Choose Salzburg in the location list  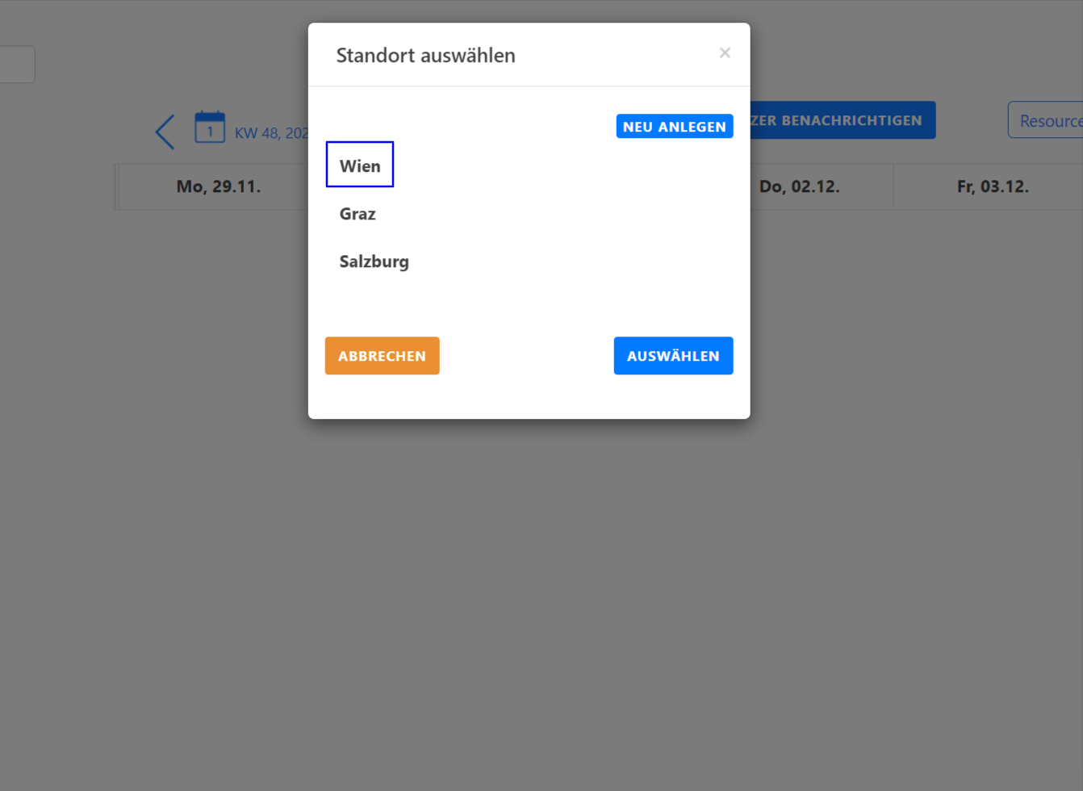[374, 262]
